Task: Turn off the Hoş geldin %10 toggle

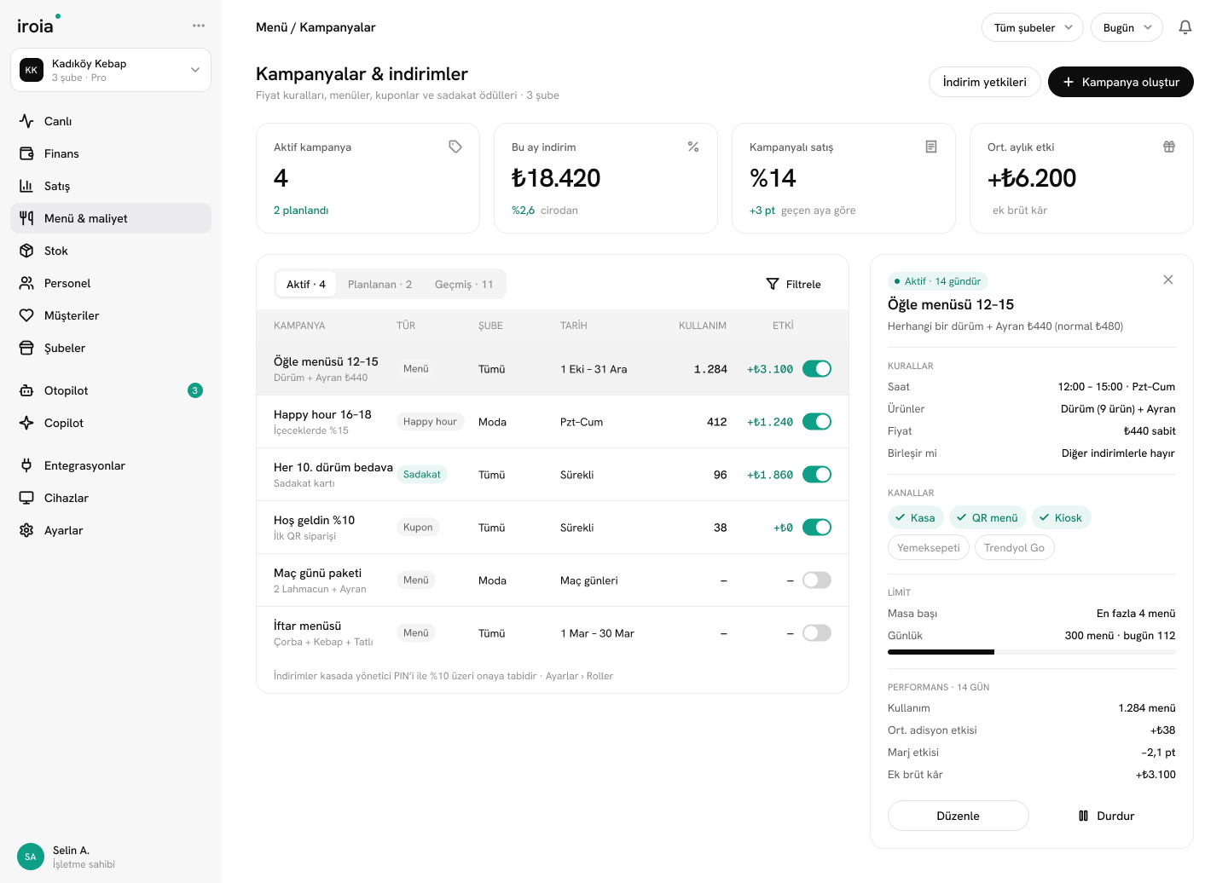Action: [x=817, y=528]
